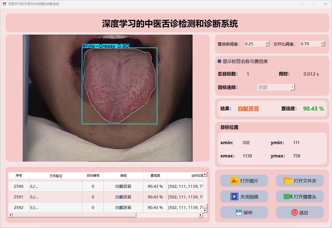Decrease the confidence threshold with down arrow
Viewport: 332px width, 228px height.
pos(267,45)
